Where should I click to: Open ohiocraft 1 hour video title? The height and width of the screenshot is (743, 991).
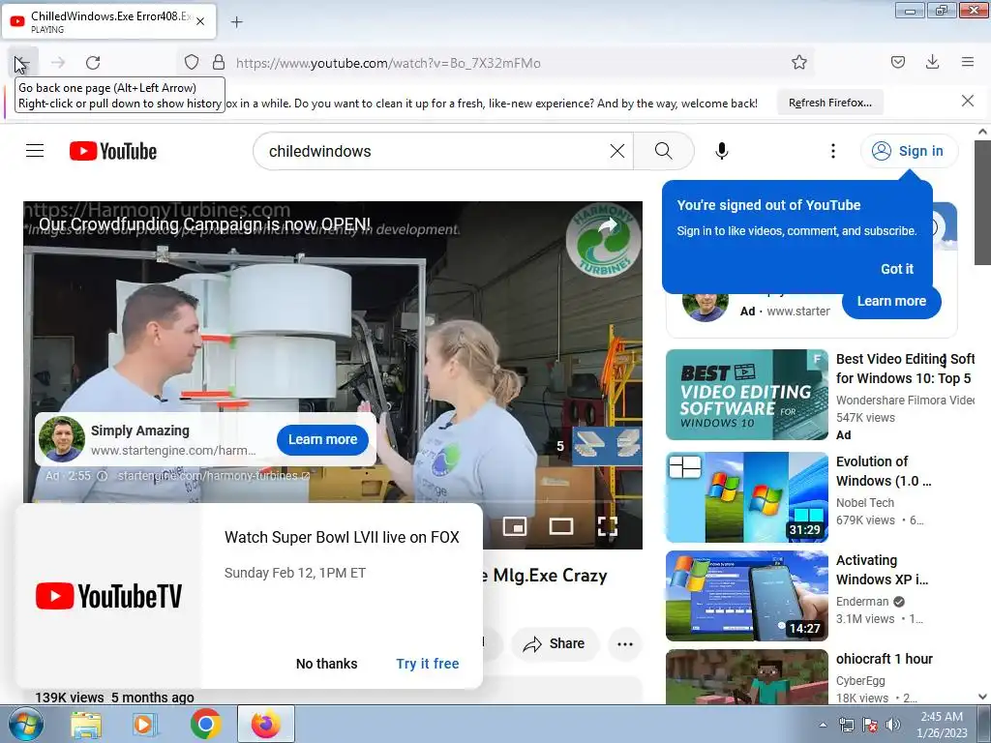point(885,659)
